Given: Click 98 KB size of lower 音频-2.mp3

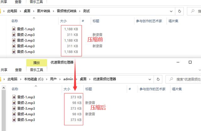Looking at the screenshot, I should click(x=77, y=103).
